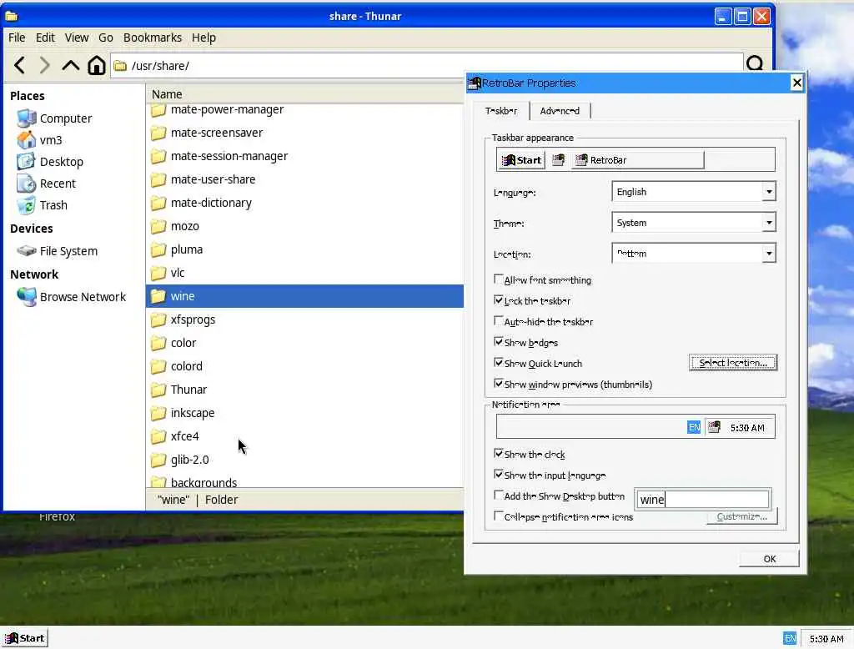Open the Location dropdown showing Bottom
This screenshot has width=854, height=649.
pyautogui.click(x=693, y=254)
